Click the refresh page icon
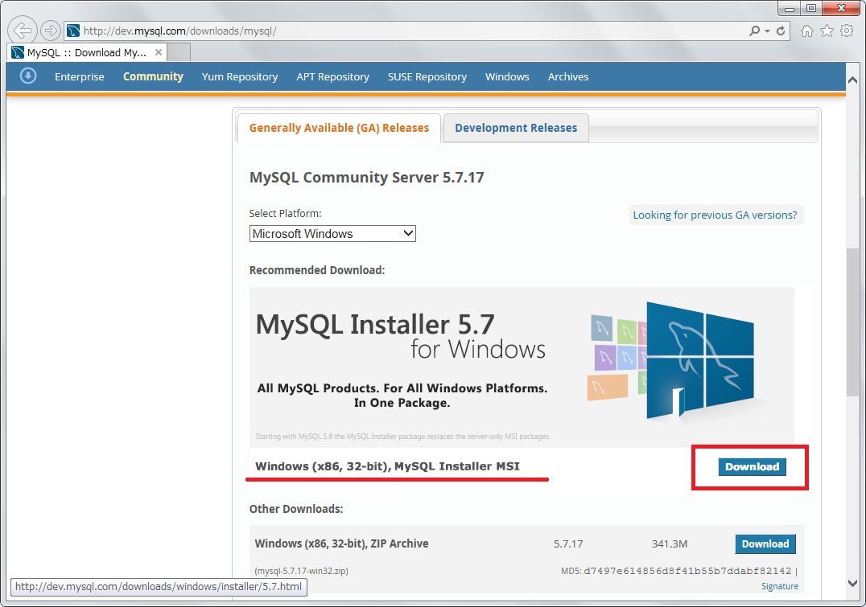This screenshot has height=607, width=866. coord(781,31)
